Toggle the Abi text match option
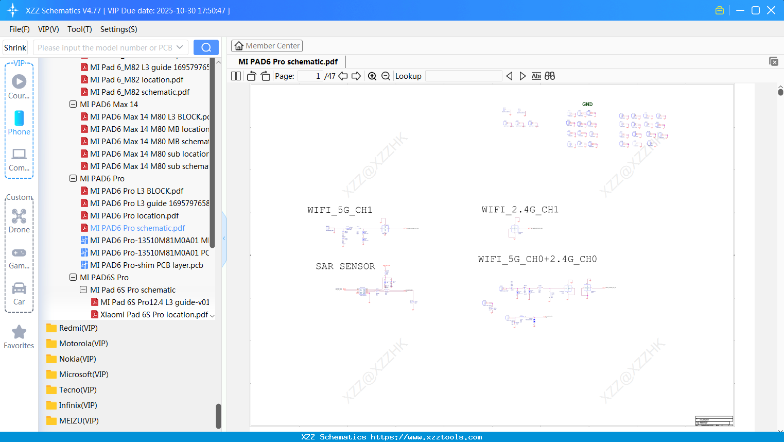This screenshot has width=784, height=442. tap(536, 76)
